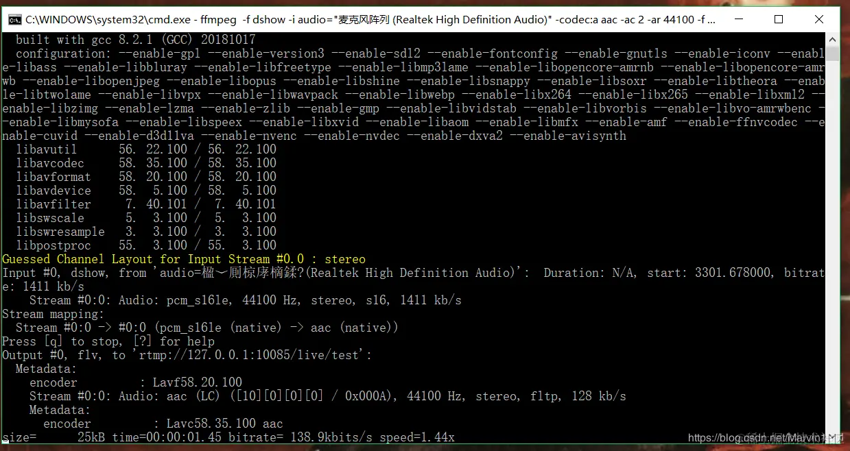
Task: Click the 'libavfilter 7. 40.101' row
Action: click(146, 204)
